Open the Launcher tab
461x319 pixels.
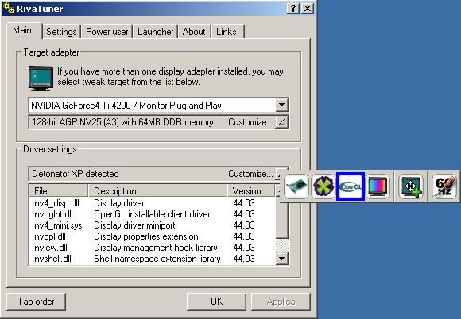pyautogui.click(x=155, y=32)
